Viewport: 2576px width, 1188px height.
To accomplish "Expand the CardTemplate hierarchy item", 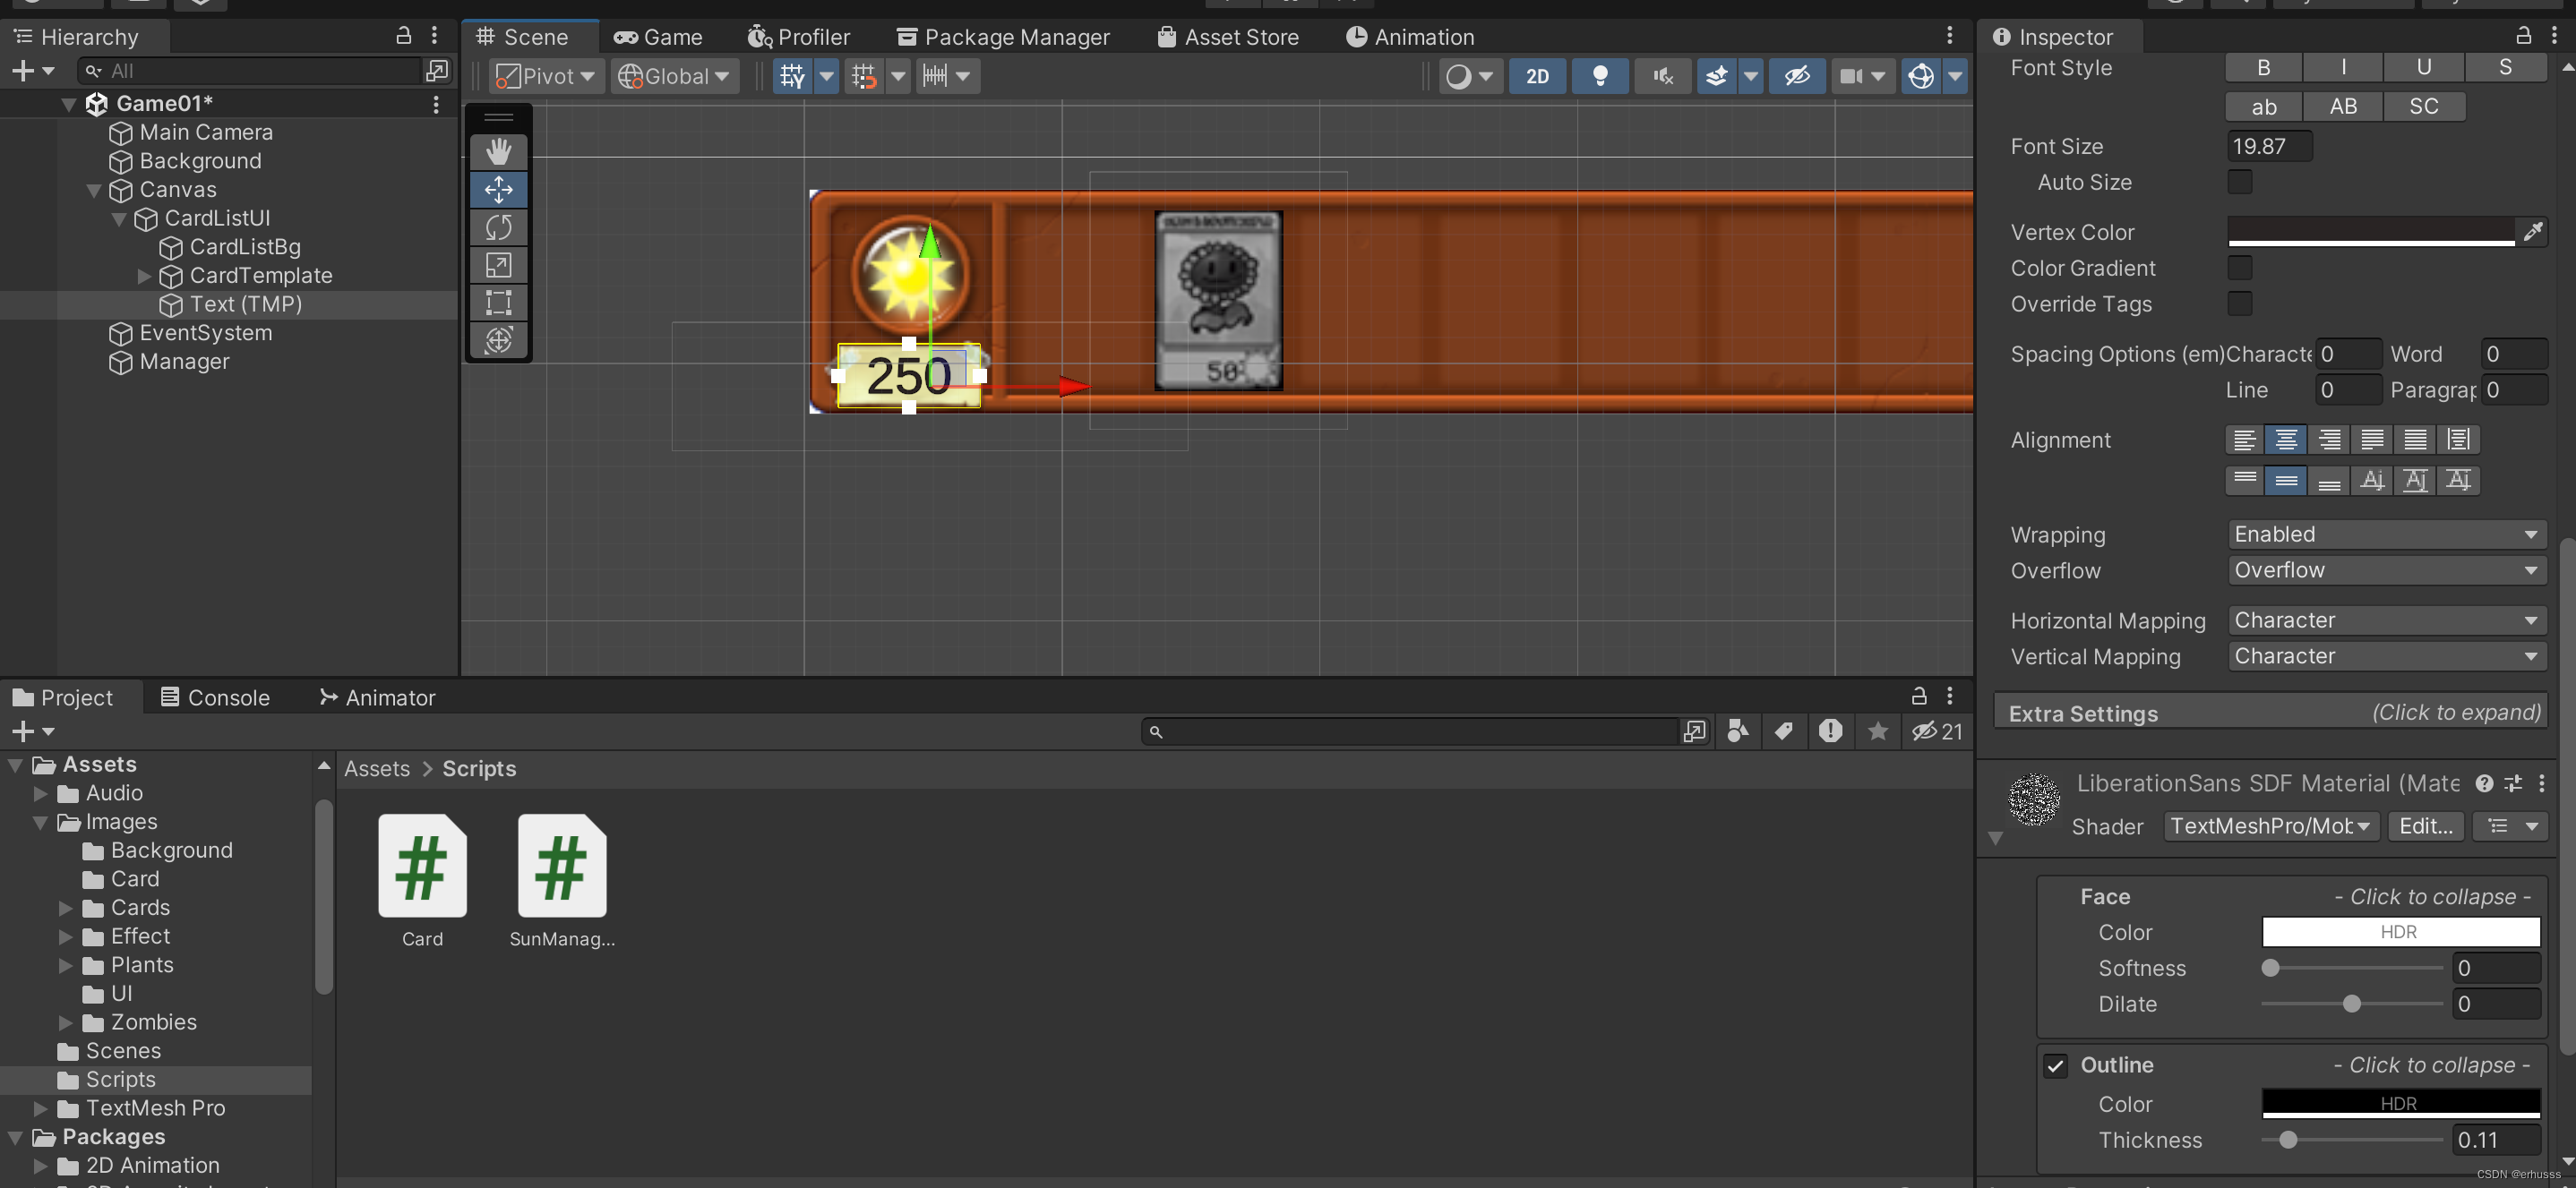I will [x=144, y=276].
